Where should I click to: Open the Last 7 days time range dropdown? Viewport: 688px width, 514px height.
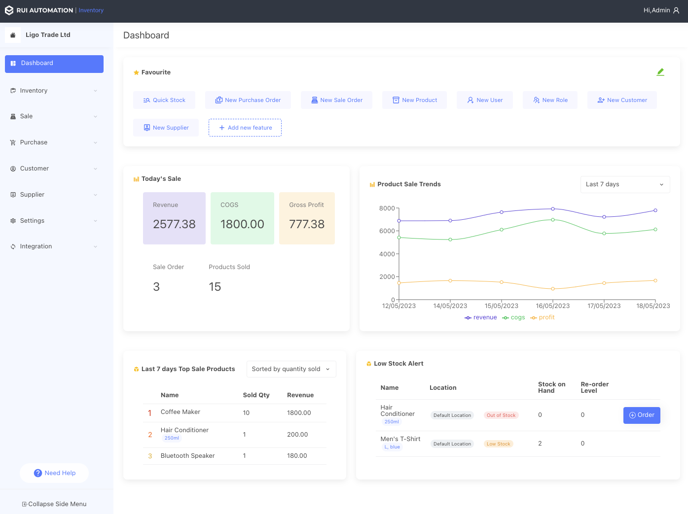coord(625,184)
